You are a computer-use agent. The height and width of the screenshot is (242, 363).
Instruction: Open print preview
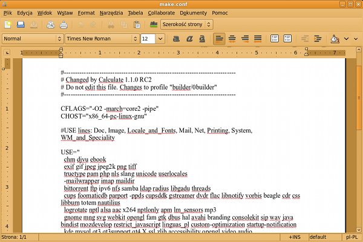pos(50,25)
